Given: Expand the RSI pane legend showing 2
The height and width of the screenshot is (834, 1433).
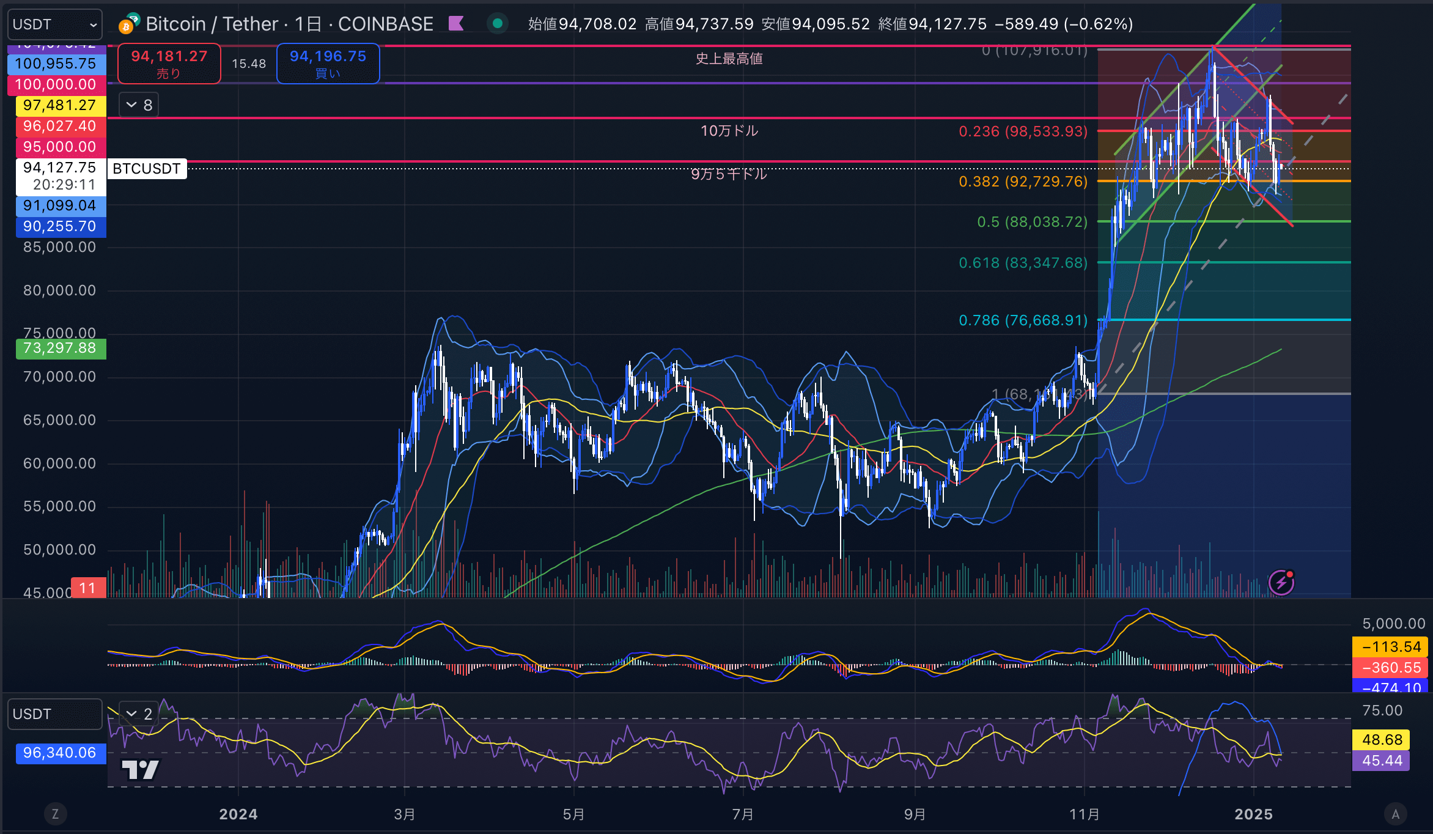Looking at the screenshot, I should [139, 714].
